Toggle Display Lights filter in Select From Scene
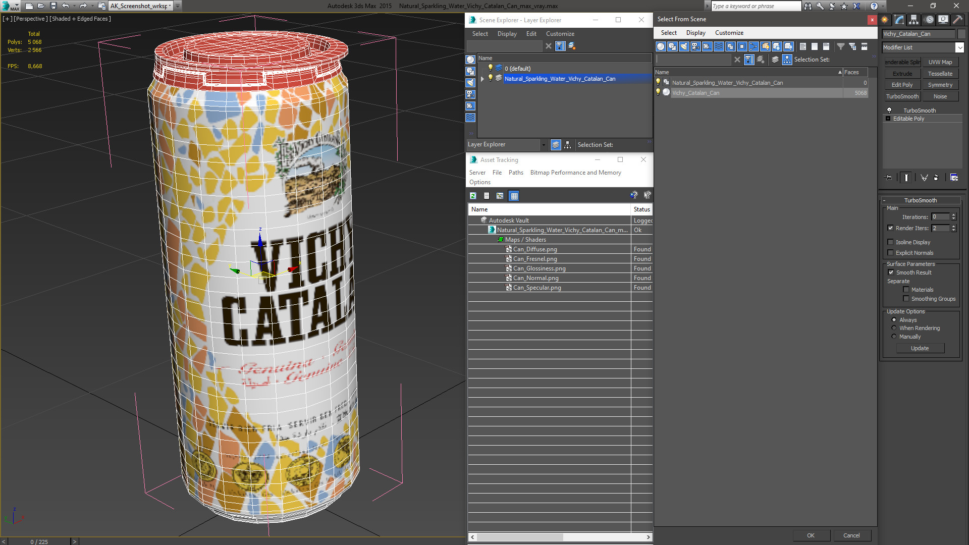This screenshot has width=969, height=545. pos(684,46)
